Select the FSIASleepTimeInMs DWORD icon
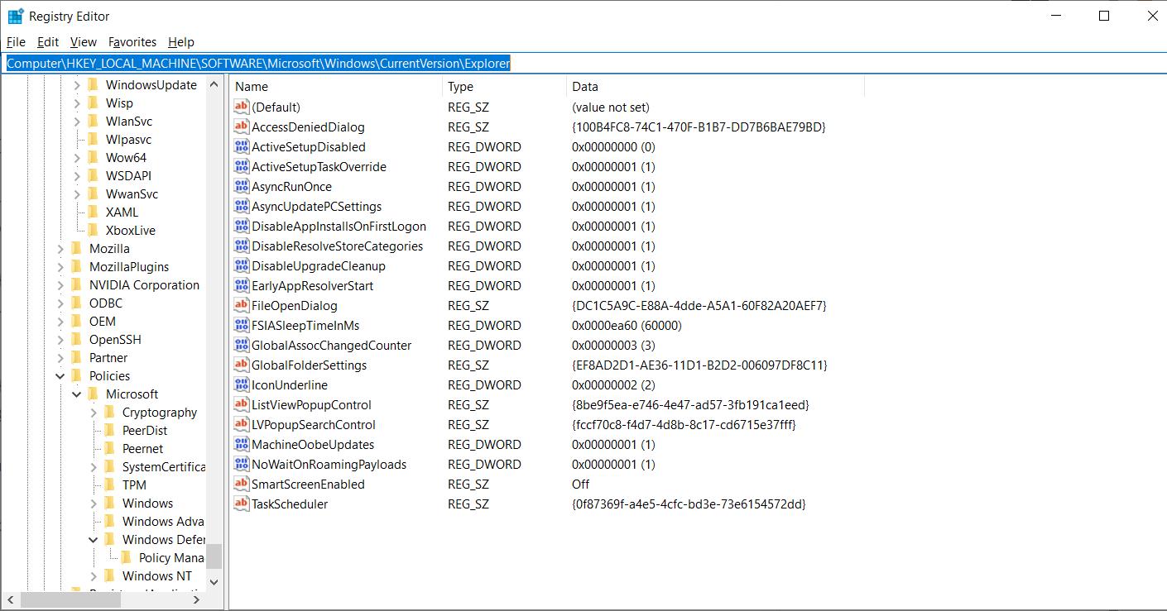The height and width of the screenshot is (611, 1167). (x=241, y=325)
